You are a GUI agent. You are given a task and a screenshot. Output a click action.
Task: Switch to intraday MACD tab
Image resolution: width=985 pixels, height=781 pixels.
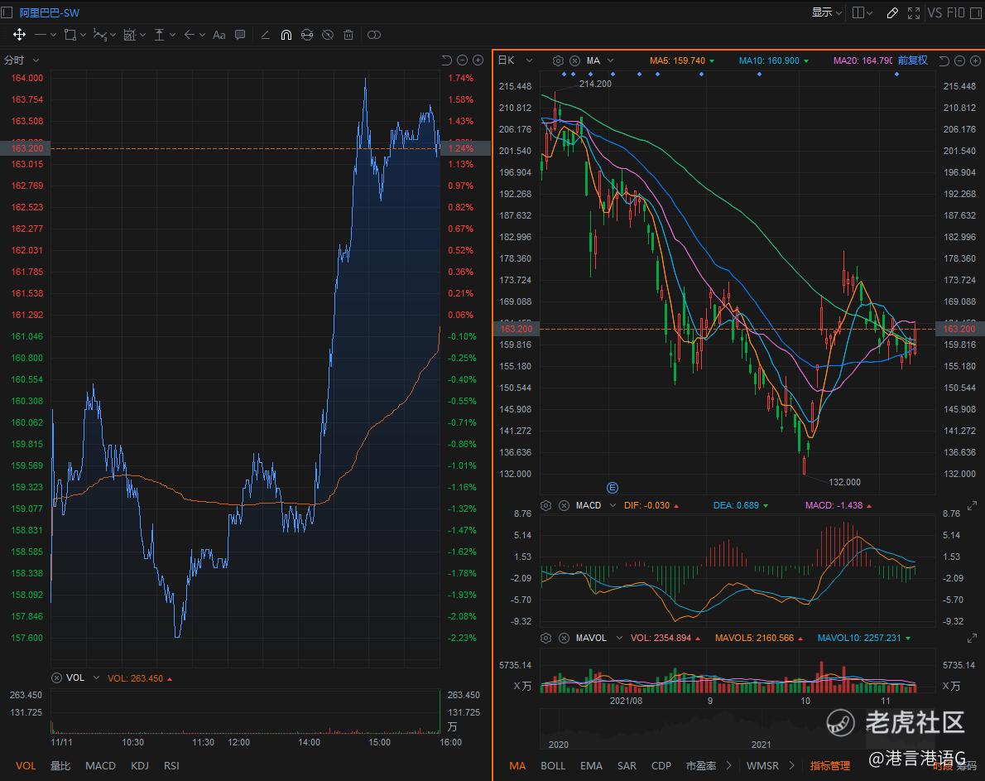(100, 766)
